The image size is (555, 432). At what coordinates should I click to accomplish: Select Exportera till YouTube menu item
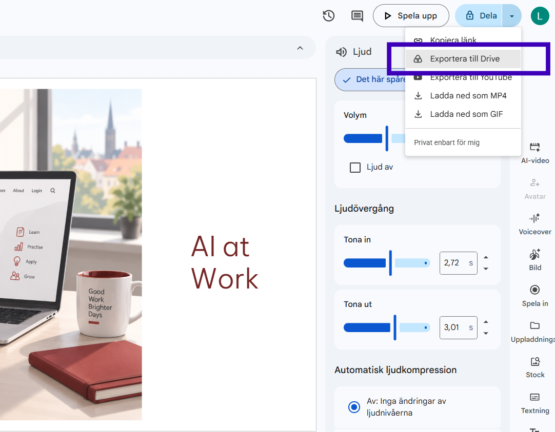coord(463,77)
